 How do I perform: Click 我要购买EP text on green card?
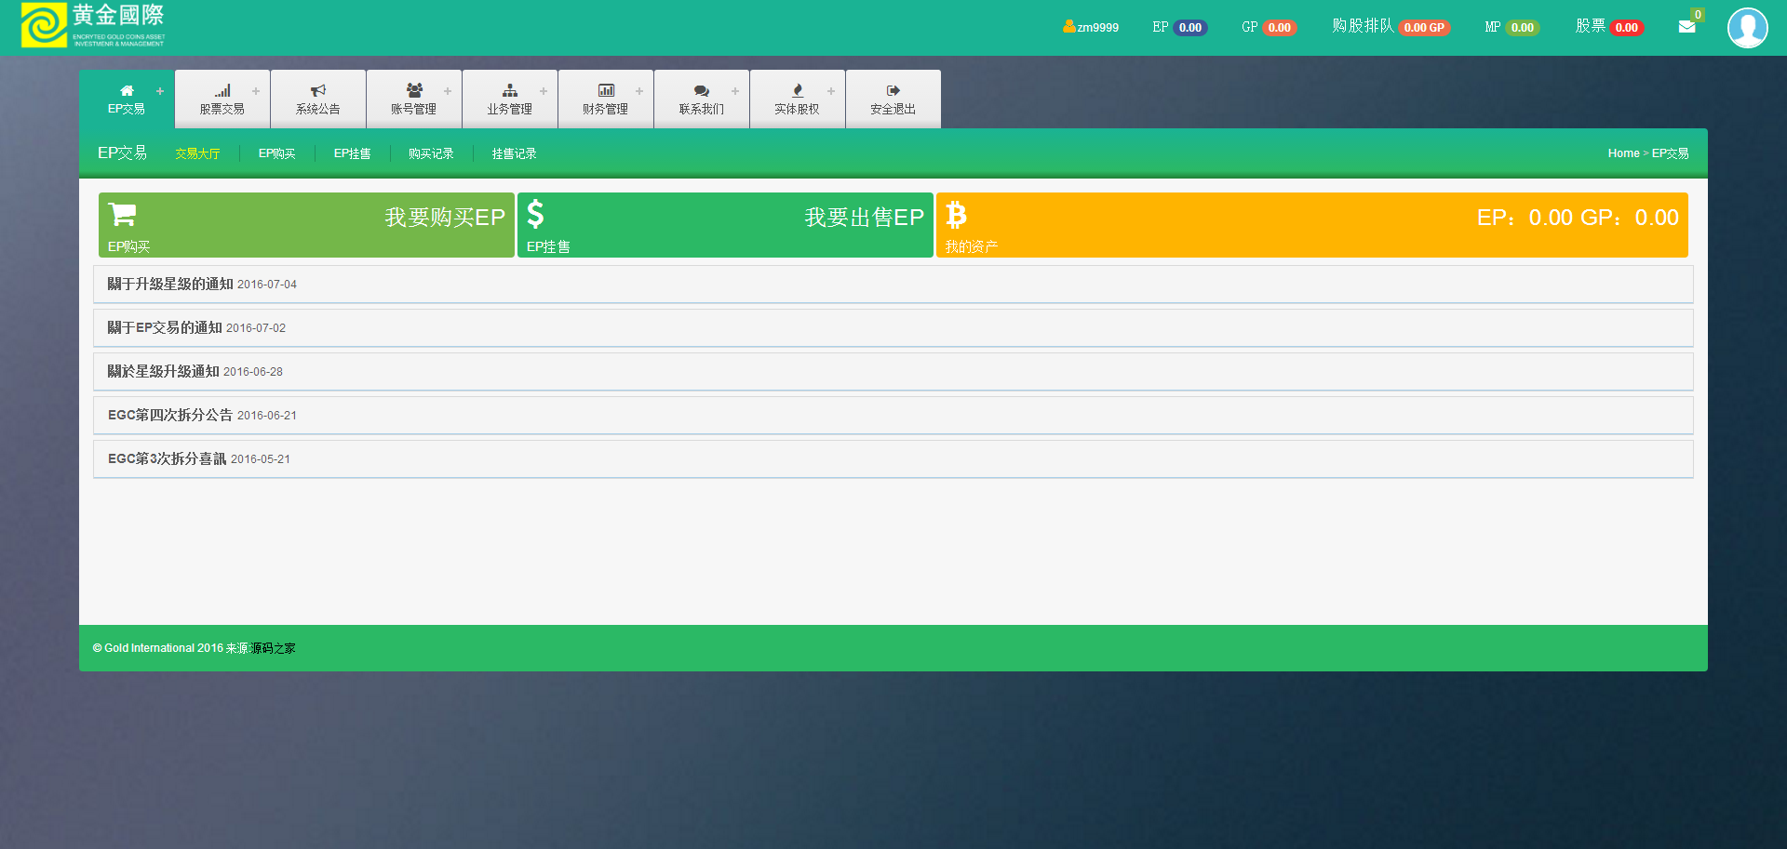click(x=445, y=217)
